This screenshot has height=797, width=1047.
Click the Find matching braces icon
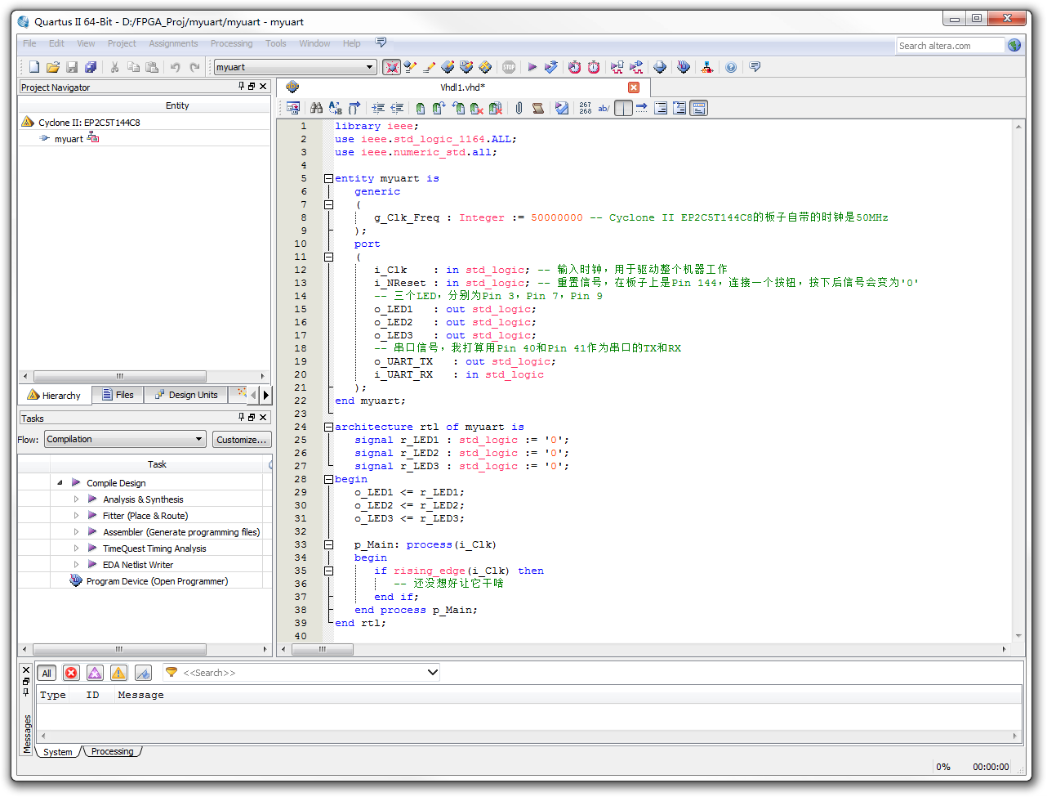[x=354, y=108]
